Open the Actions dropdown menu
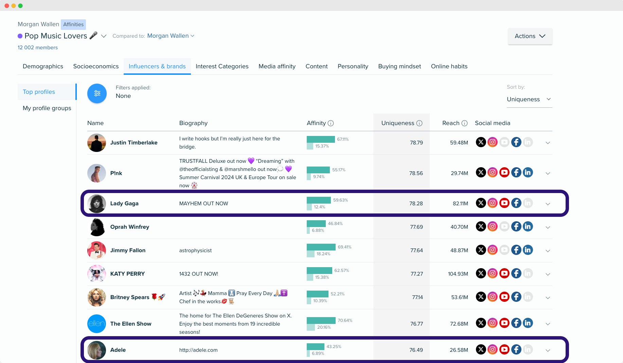623x363 pixels. 530,36
